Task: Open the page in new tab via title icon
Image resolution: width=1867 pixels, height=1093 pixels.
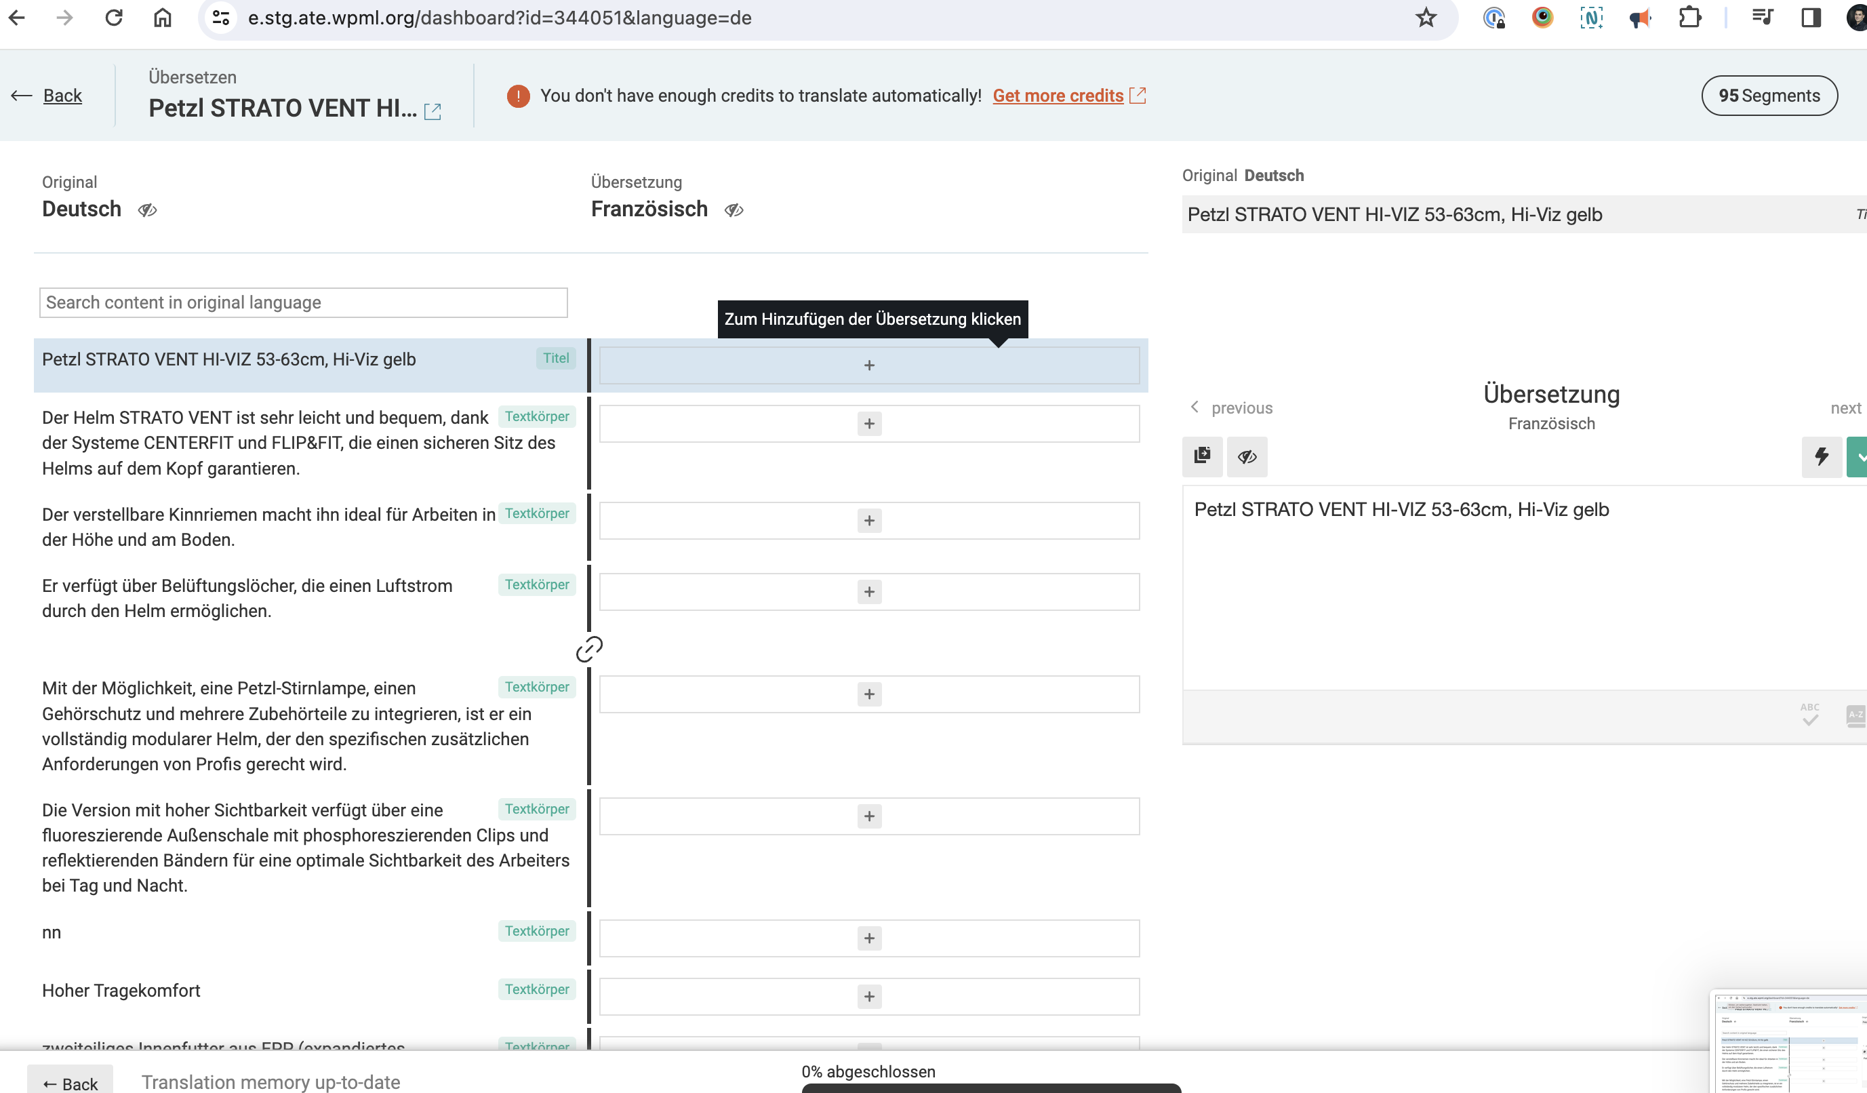Action: [x=433, y=112]
